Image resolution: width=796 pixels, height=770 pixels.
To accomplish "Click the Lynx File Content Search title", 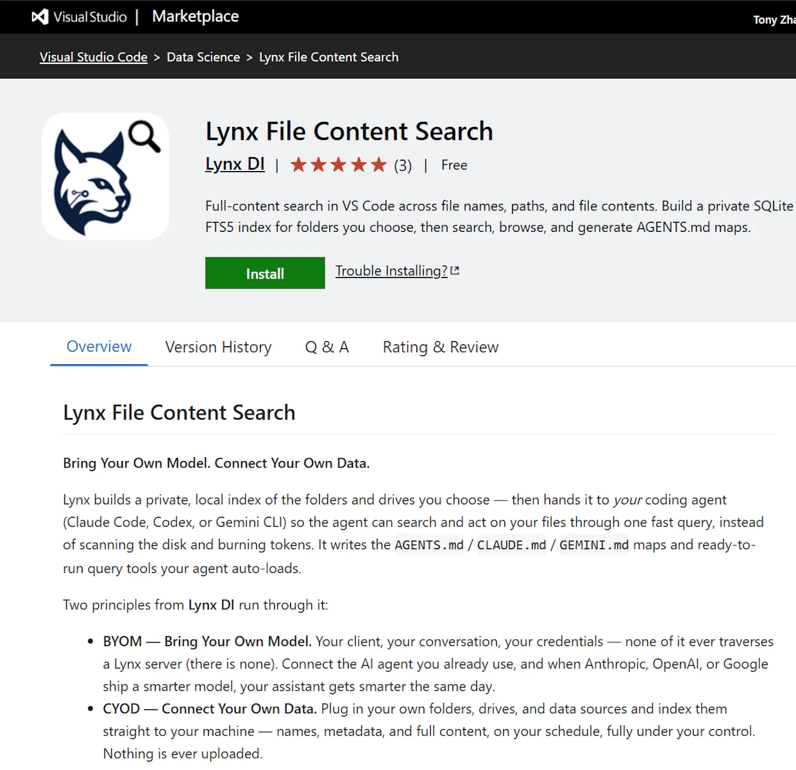I will (x=349, y=131).
